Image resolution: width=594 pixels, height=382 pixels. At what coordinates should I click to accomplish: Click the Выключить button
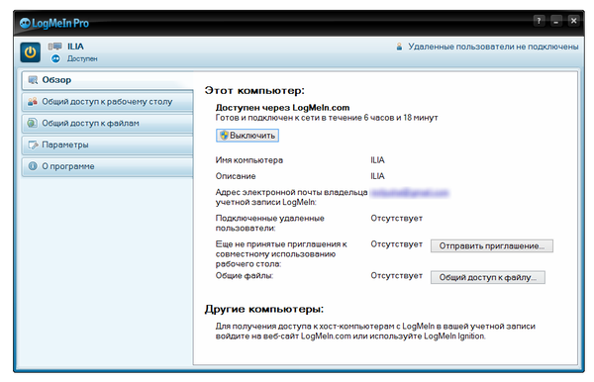coord(247,136)
